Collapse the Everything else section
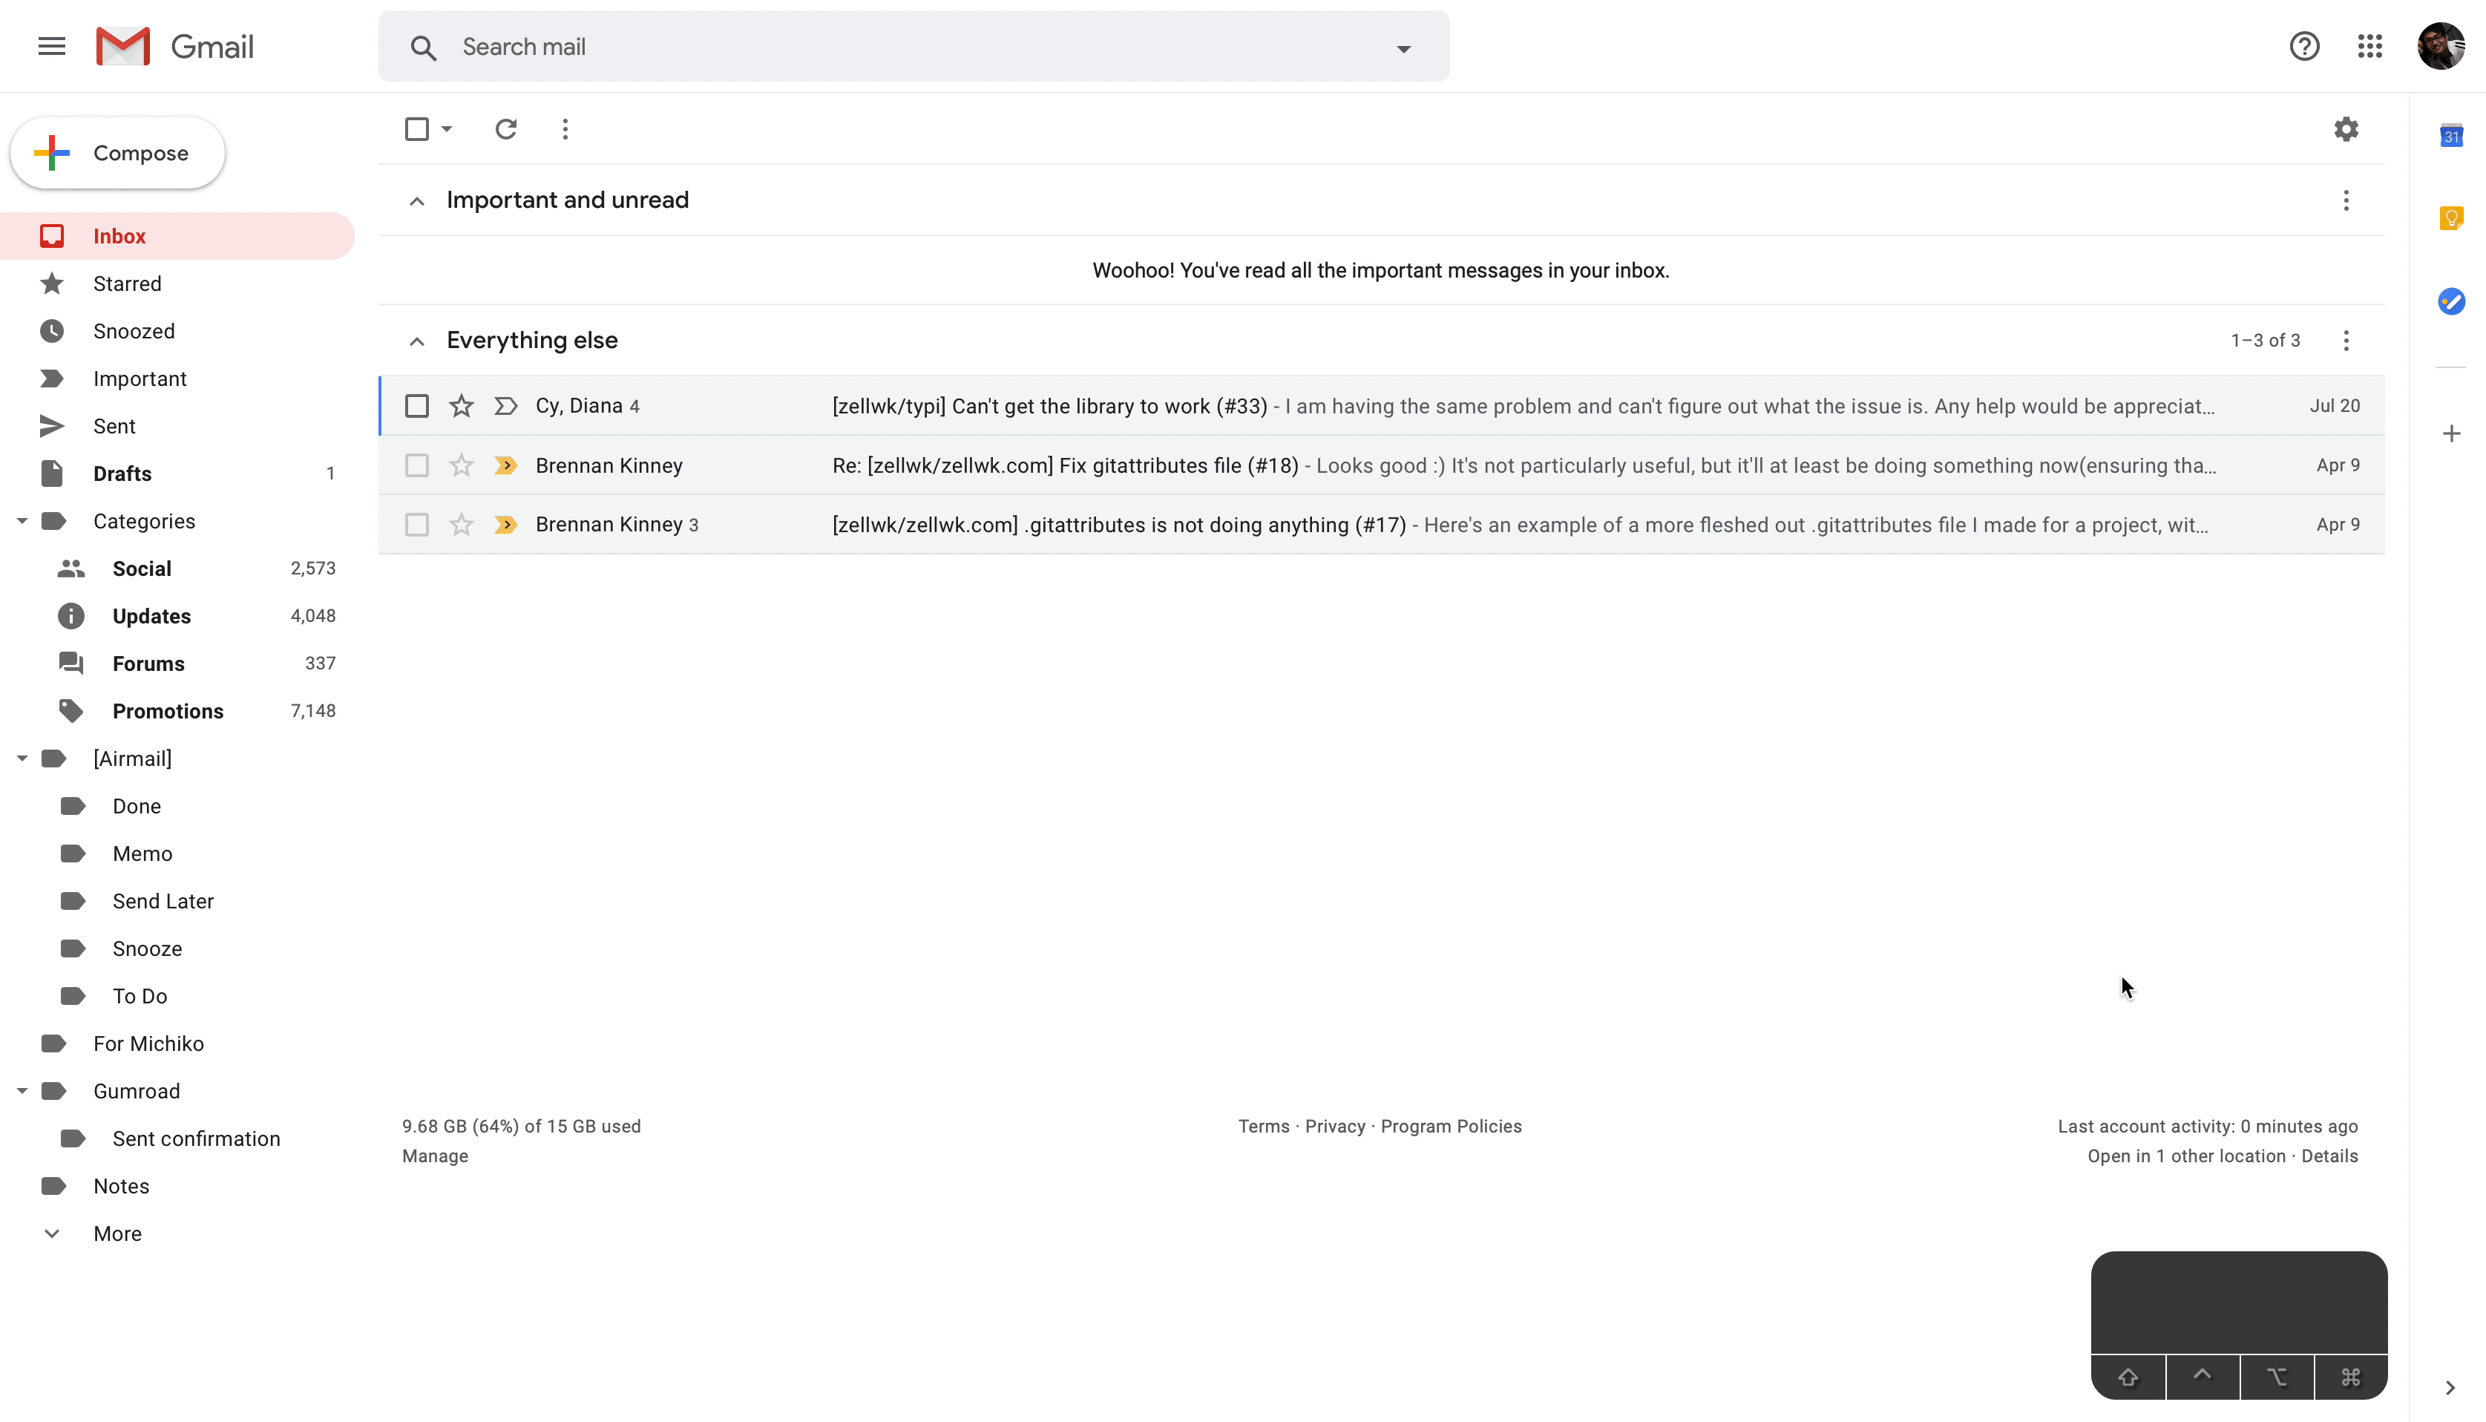Screen dimensions: 2486x1422 pos(416,340)
